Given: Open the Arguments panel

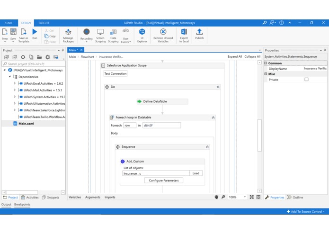Looking at the screenshot, I should click(x=93, y=197).
